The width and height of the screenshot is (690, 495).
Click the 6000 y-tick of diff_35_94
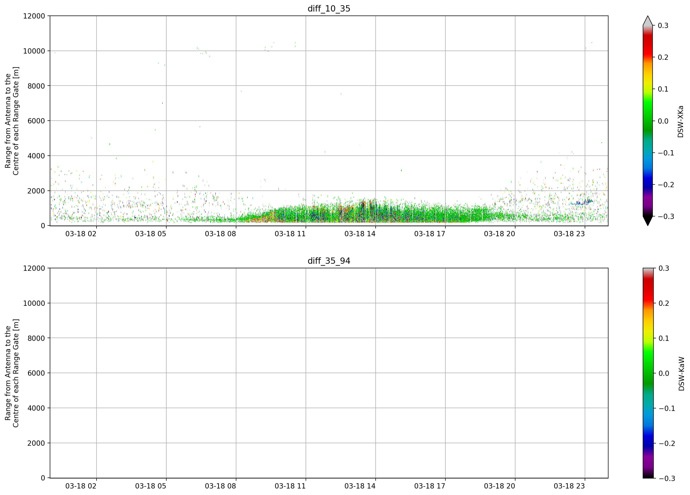36,373
